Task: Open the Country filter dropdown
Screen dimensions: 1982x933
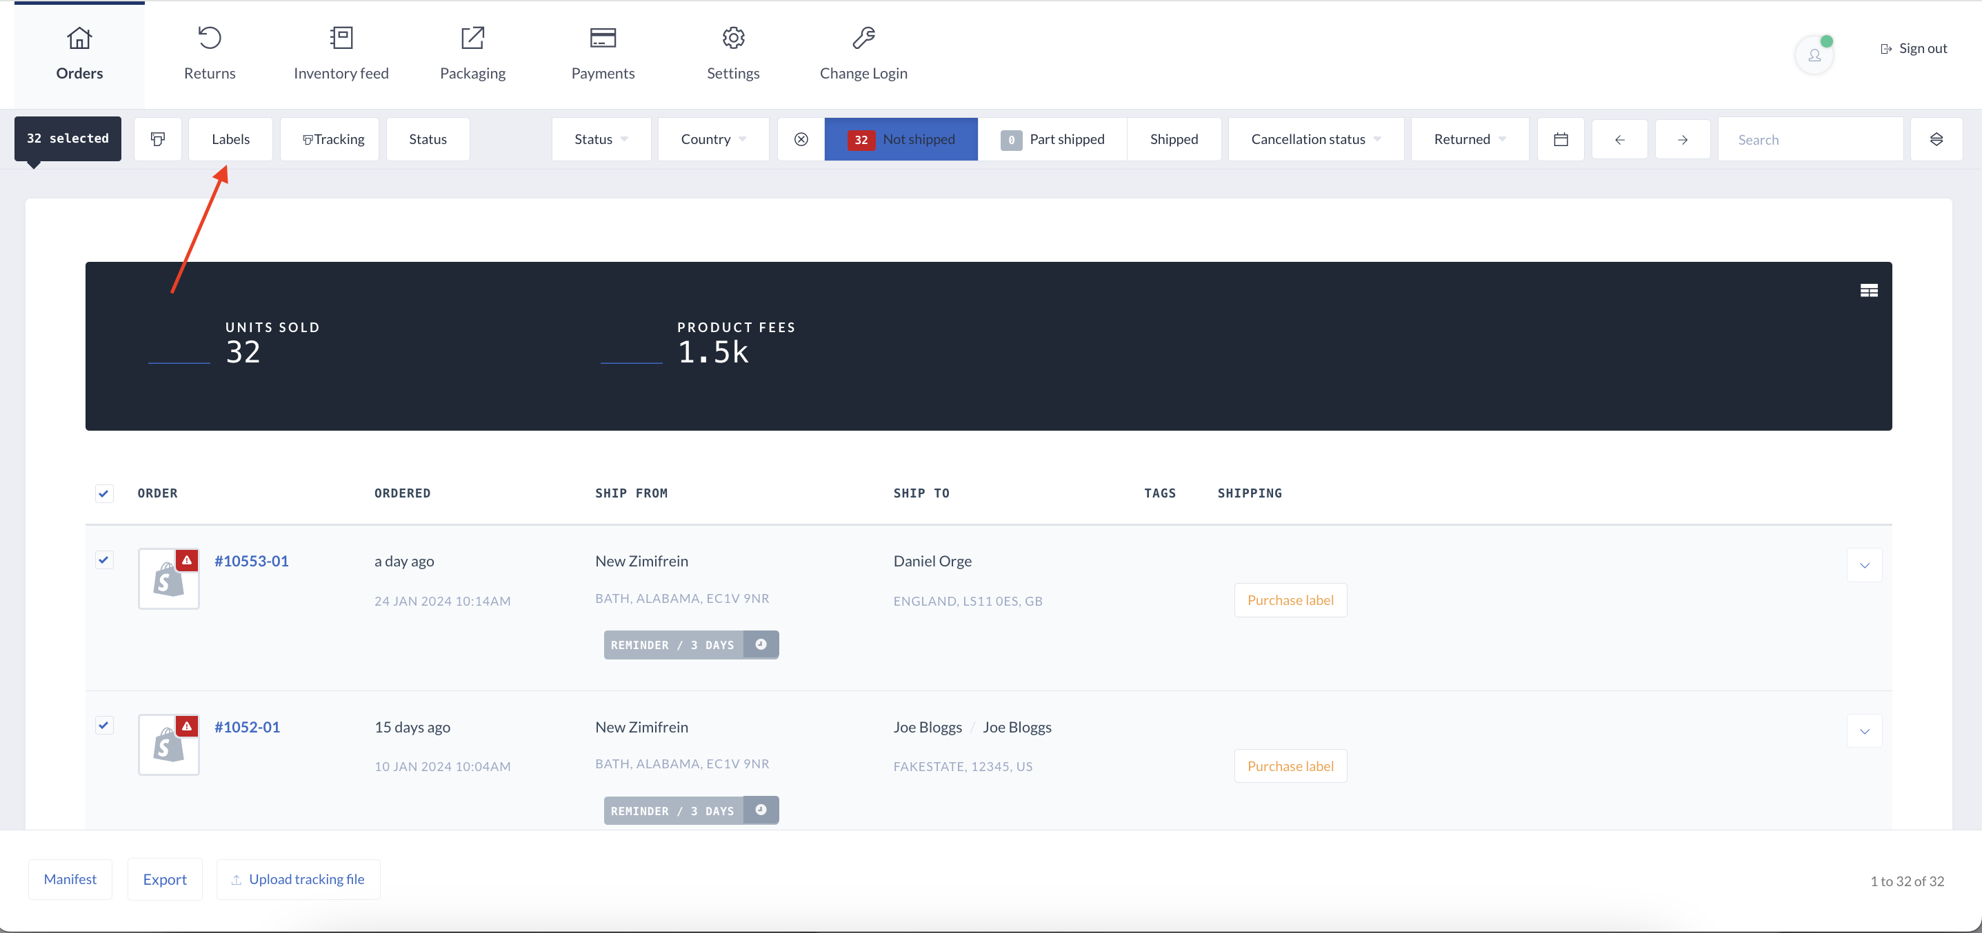Action: [713, 139]
